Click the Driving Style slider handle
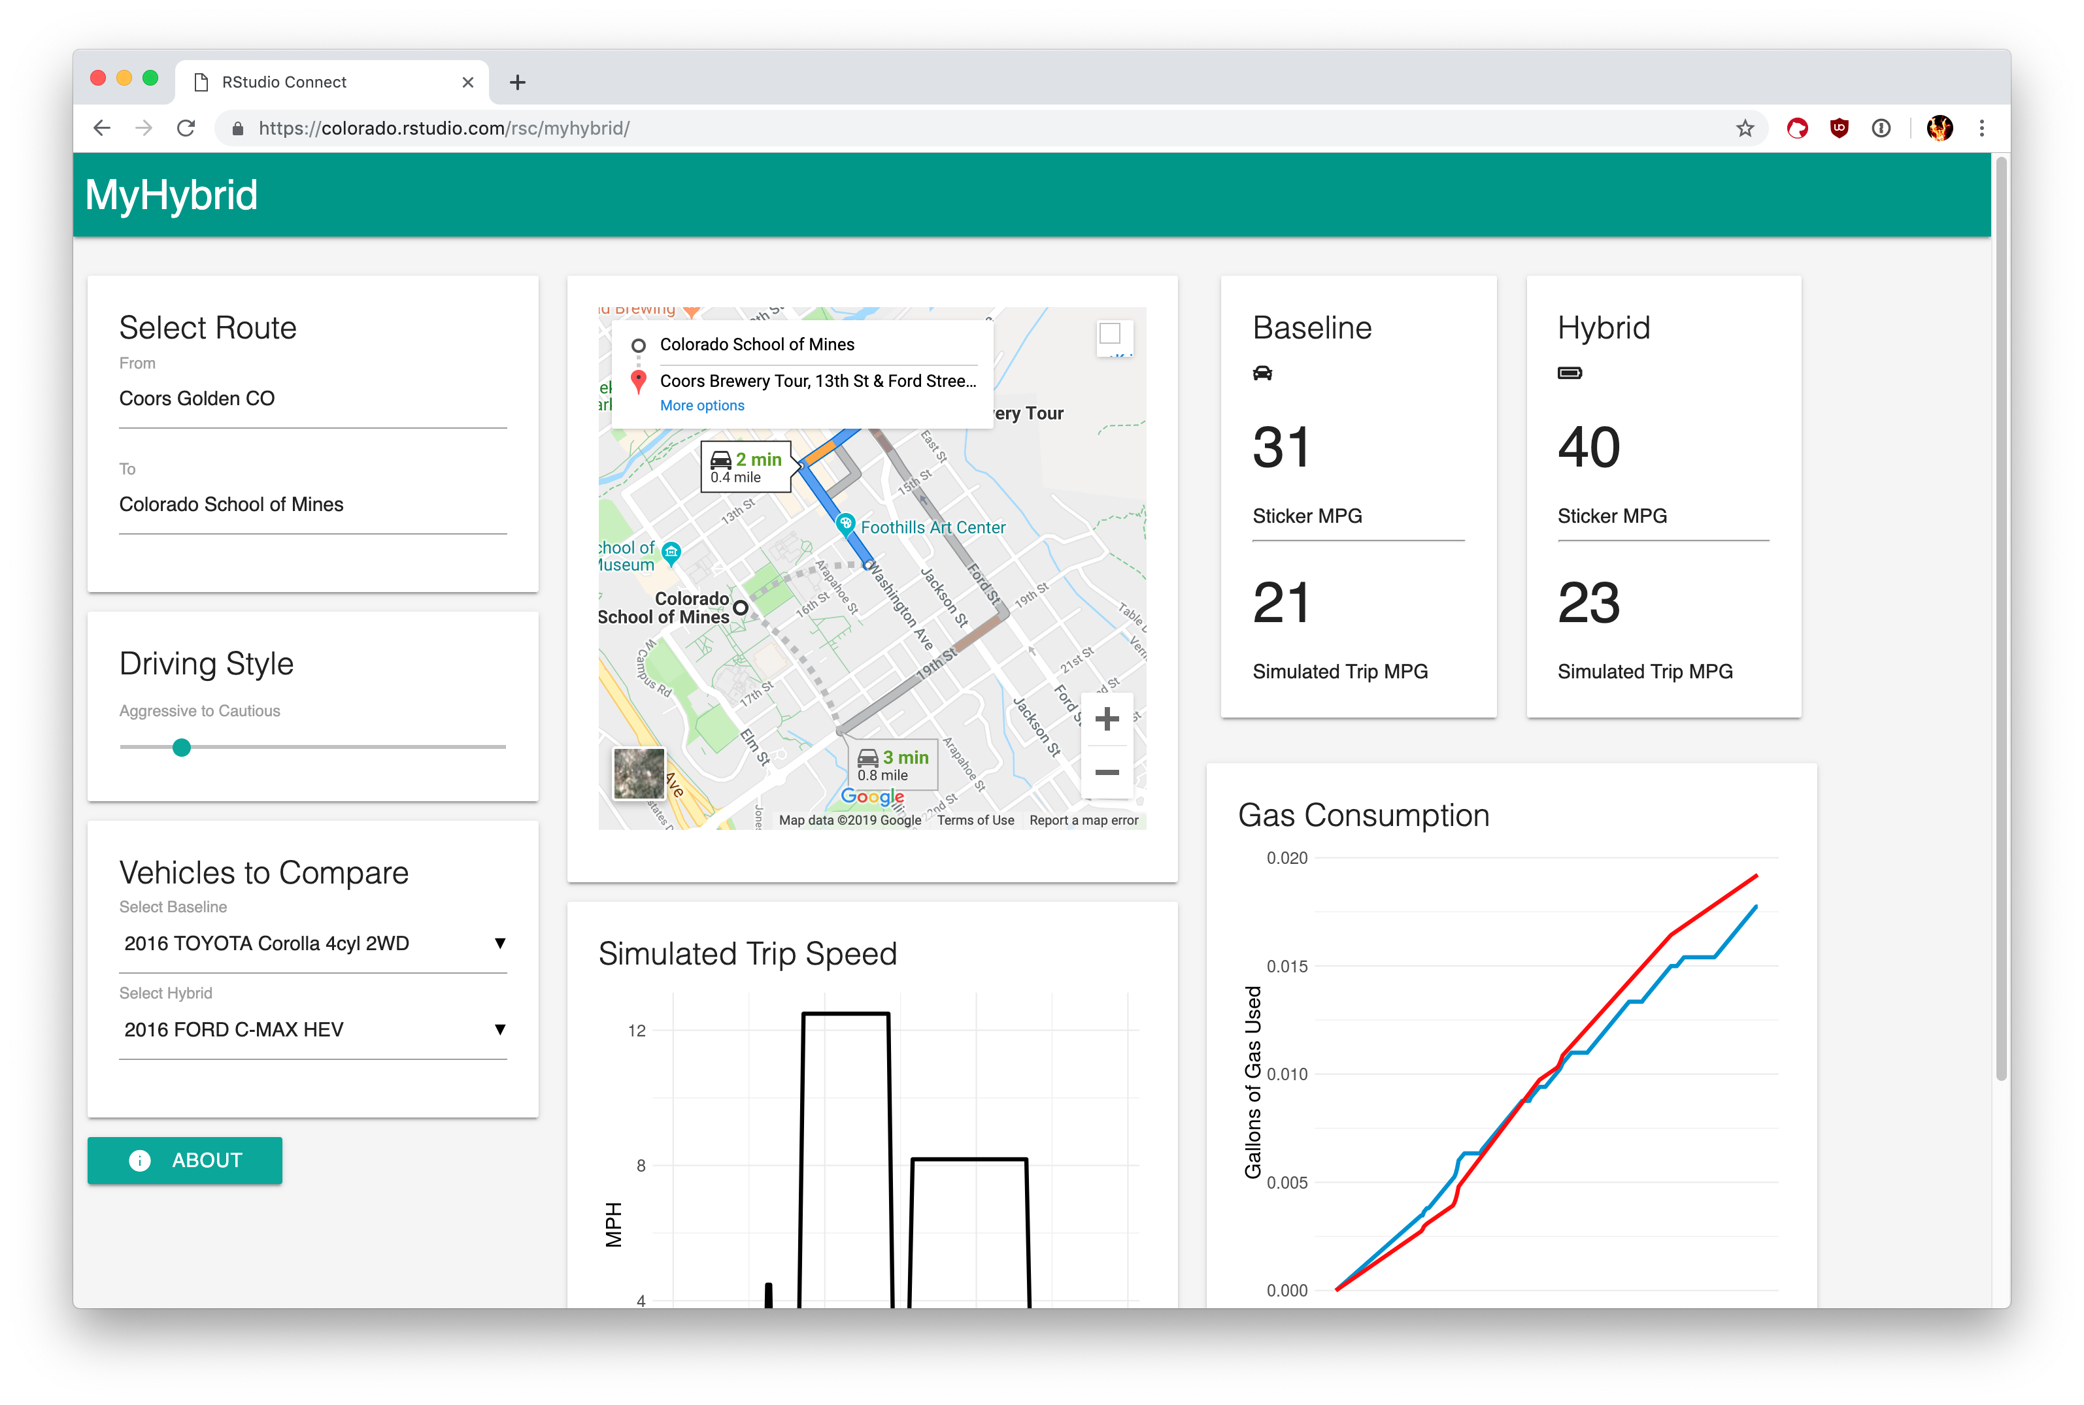The height and width of the screenshot is (1405, 2084). click(182, 748)
